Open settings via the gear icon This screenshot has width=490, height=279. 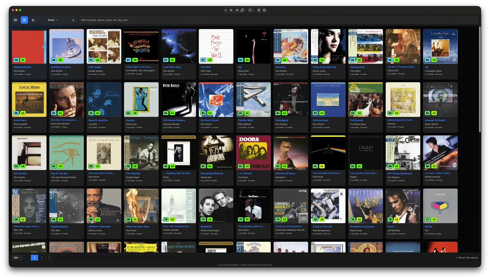[264, 10]
